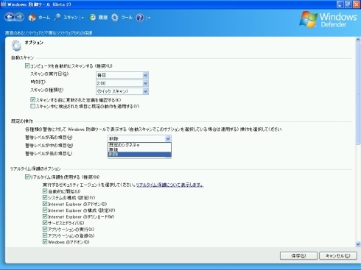
Task: Toggle Internet Explorer のアドオン checkbox
Action: click(x=45, y=204)
